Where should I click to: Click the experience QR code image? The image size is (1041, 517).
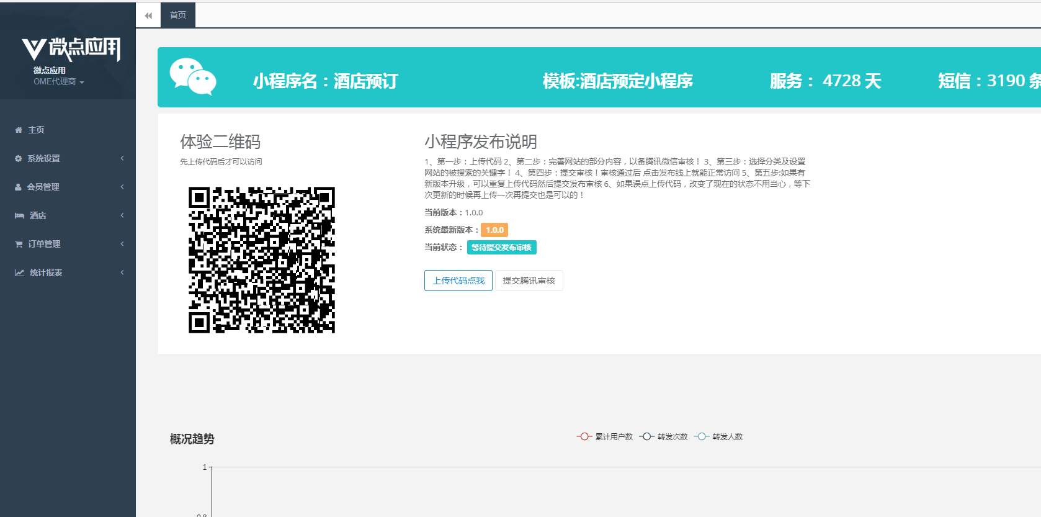(262, 260)
